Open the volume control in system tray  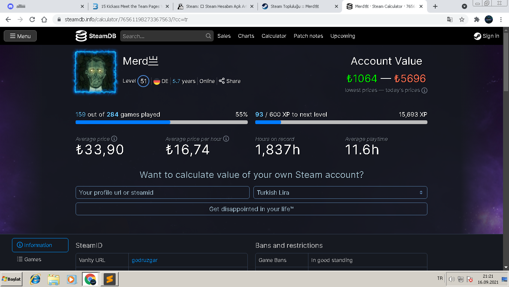pyautogui.click(x=451, y=279)
